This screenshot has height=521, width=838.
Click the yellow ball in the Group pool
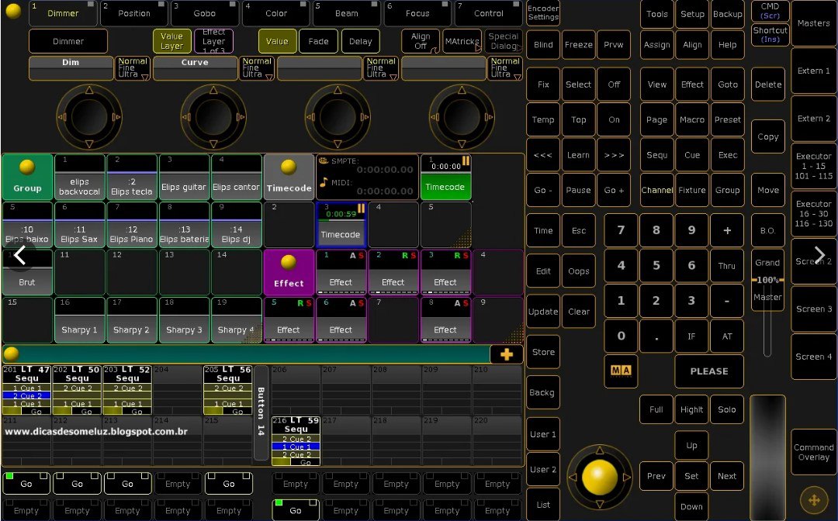[x=27, y=167]
